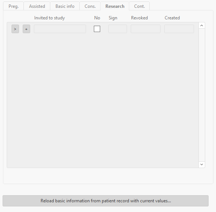
Task: Click the scroll down arrow of study list
Action: pos(202,164)
